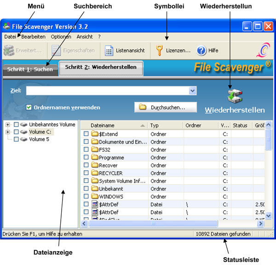276x265 pixels.
Task: Click the File Scavenger title bar app icon
Action: [x=7, y=26]
